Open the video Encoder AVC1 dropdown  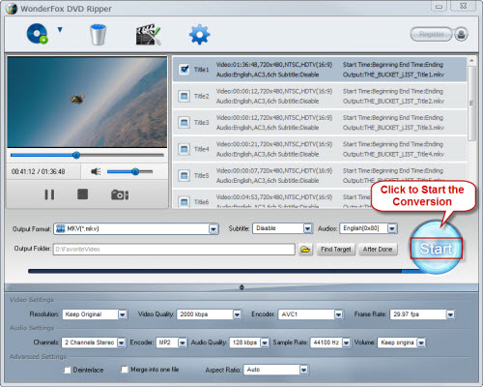(338, 314)
